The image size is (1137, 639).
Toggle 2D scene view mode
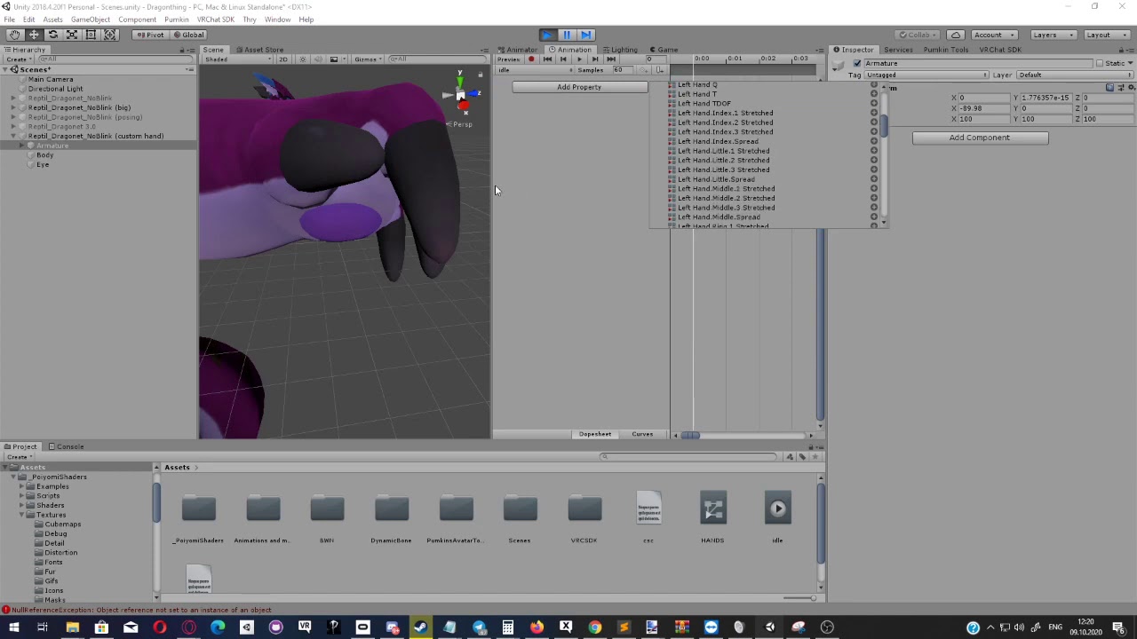(282, 59)
